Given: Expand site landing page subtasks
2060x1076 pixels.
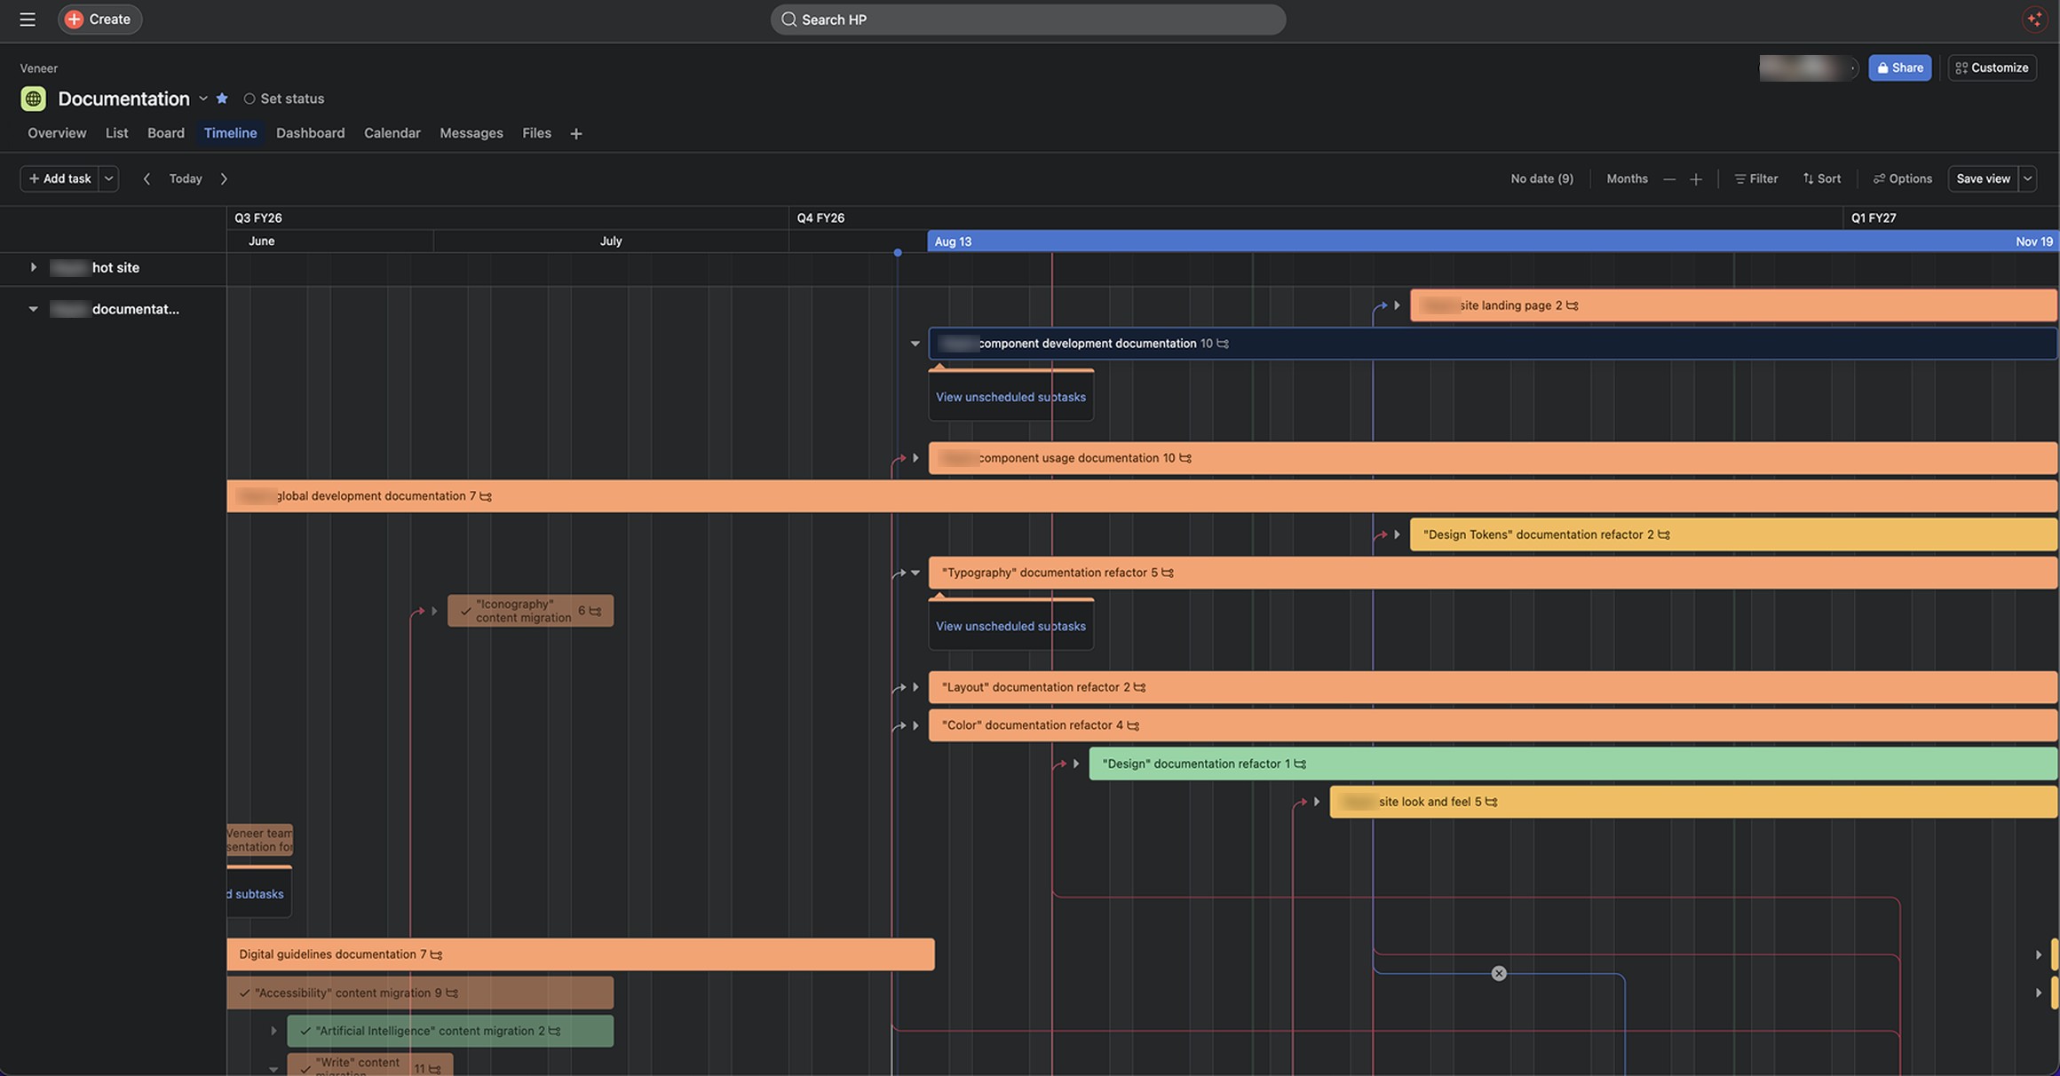Looking at the screenshot, I should tap(1397, 305).
